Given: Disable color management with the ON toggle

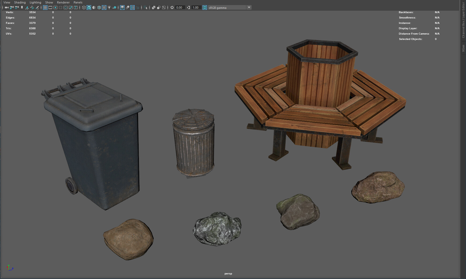Looking at the screenshot, I should click(204, 8).
